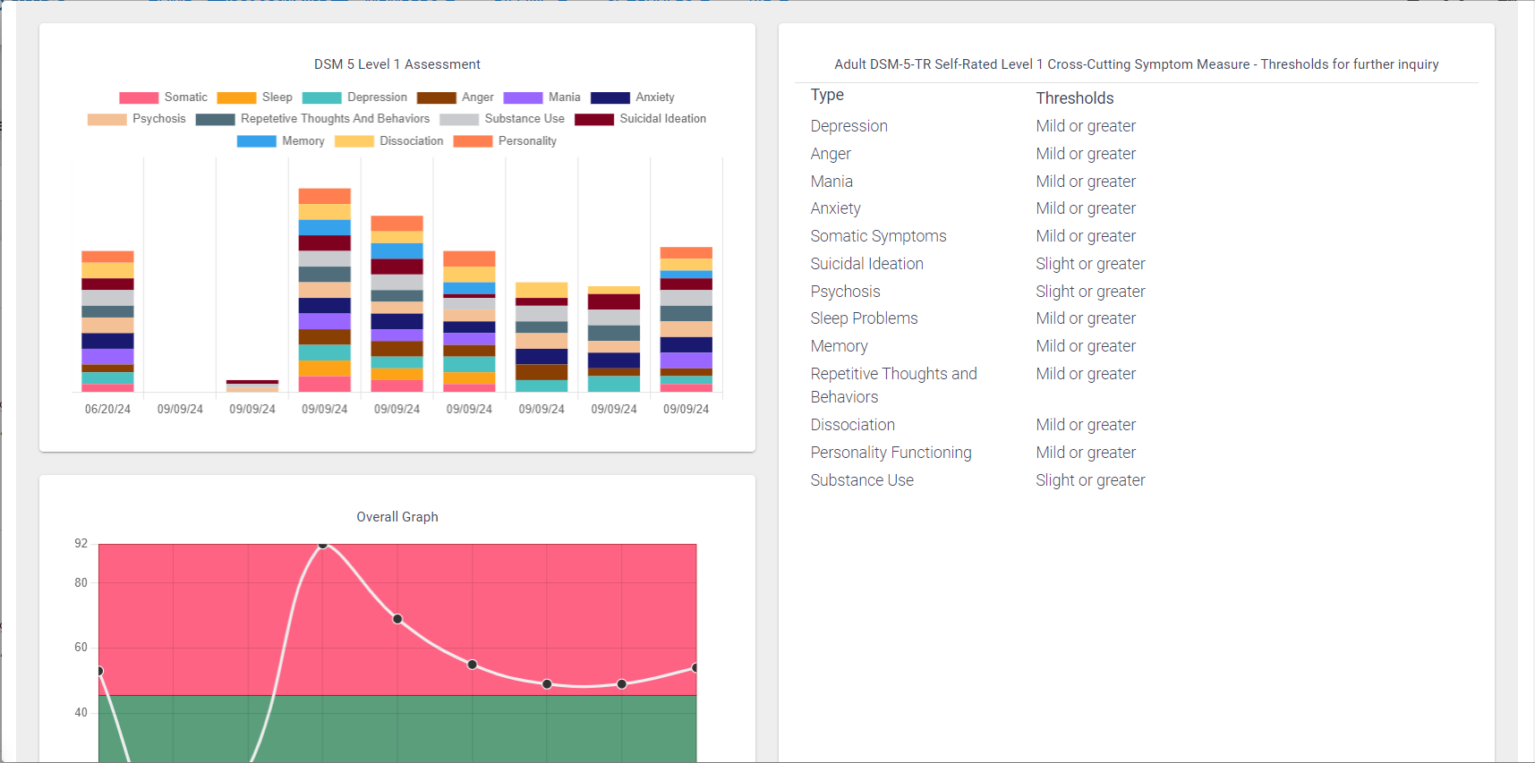1535x763 pixels.
Task: Select the Type column header
Action: pos(827,95)
